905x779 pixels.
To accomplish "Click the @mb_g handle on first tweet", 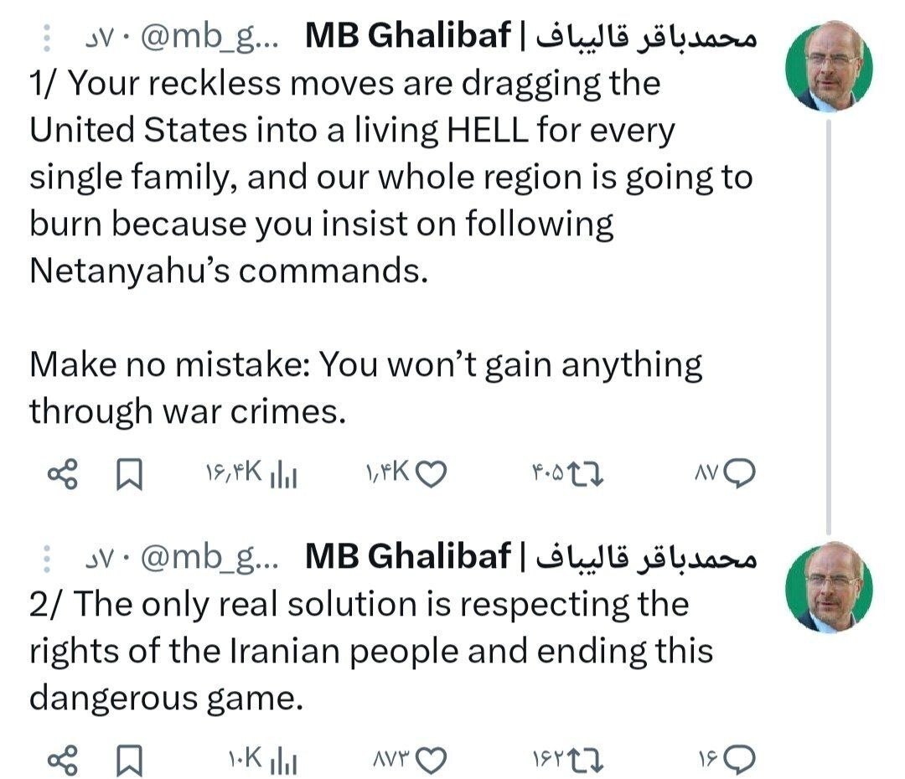I will pyautogui.click(x=203, y=38).
